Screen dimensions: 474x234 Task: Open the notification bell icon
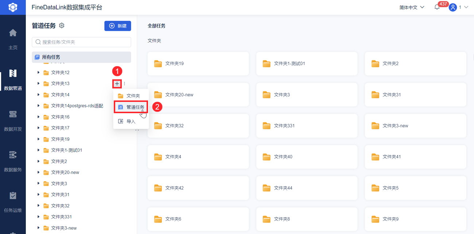coord(437,7)
